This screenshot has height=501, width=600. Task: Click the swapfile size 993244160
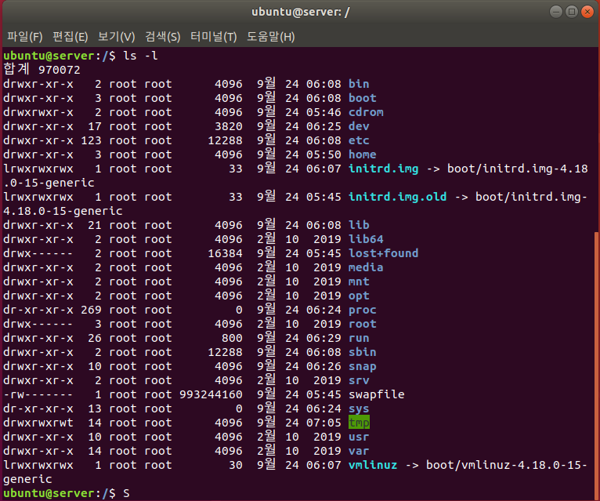[211, 395]
